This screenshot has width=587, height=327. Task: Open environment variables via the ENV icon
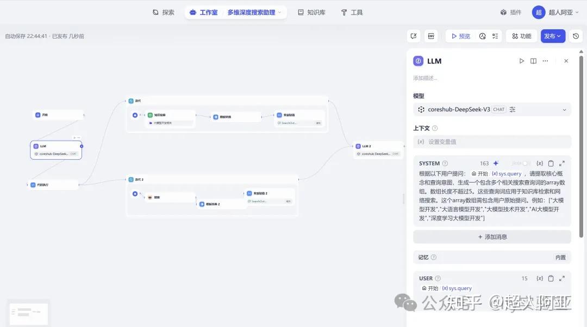coord(431,36)
